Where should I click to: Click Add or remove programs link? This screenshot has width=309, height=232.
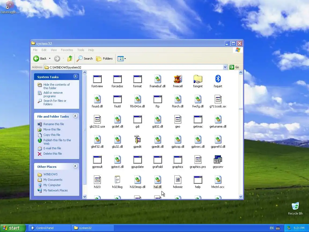(x=53, y=94)
